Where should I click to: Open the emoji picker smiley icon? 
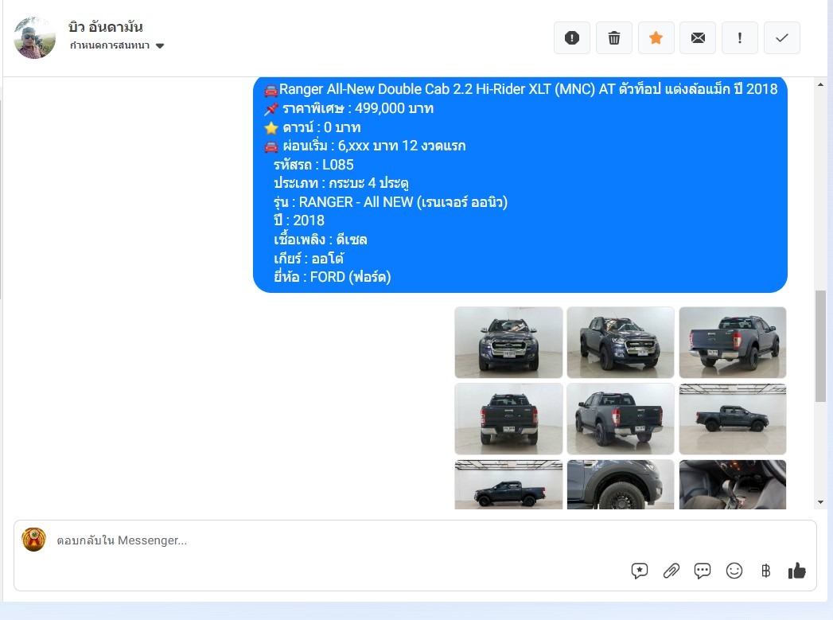pos(734,571)
